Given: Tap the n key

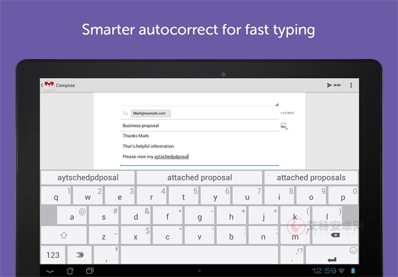Looking at the screenshot, I should [263, 235].
